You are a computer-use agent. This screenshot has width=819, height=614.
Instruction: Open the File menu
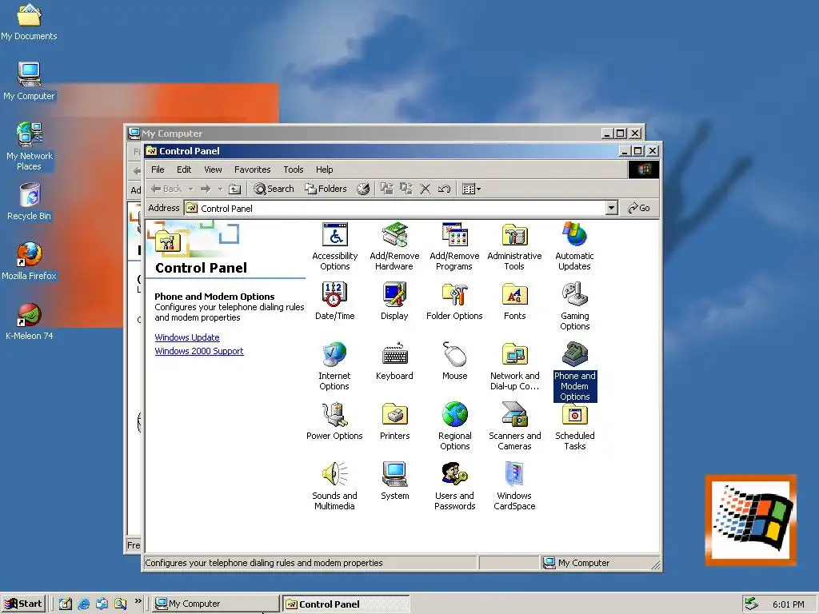158,169
